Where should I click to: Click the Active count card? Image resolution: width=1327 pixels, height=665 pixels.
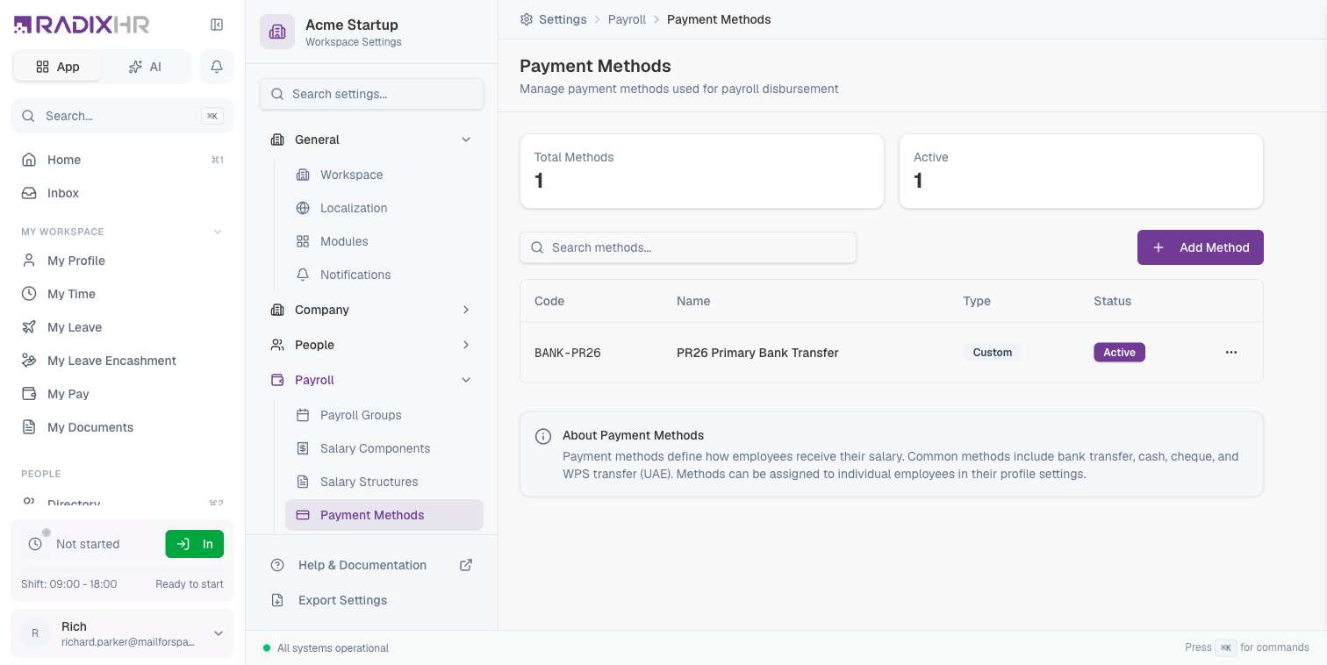[x=1081, y=171]
